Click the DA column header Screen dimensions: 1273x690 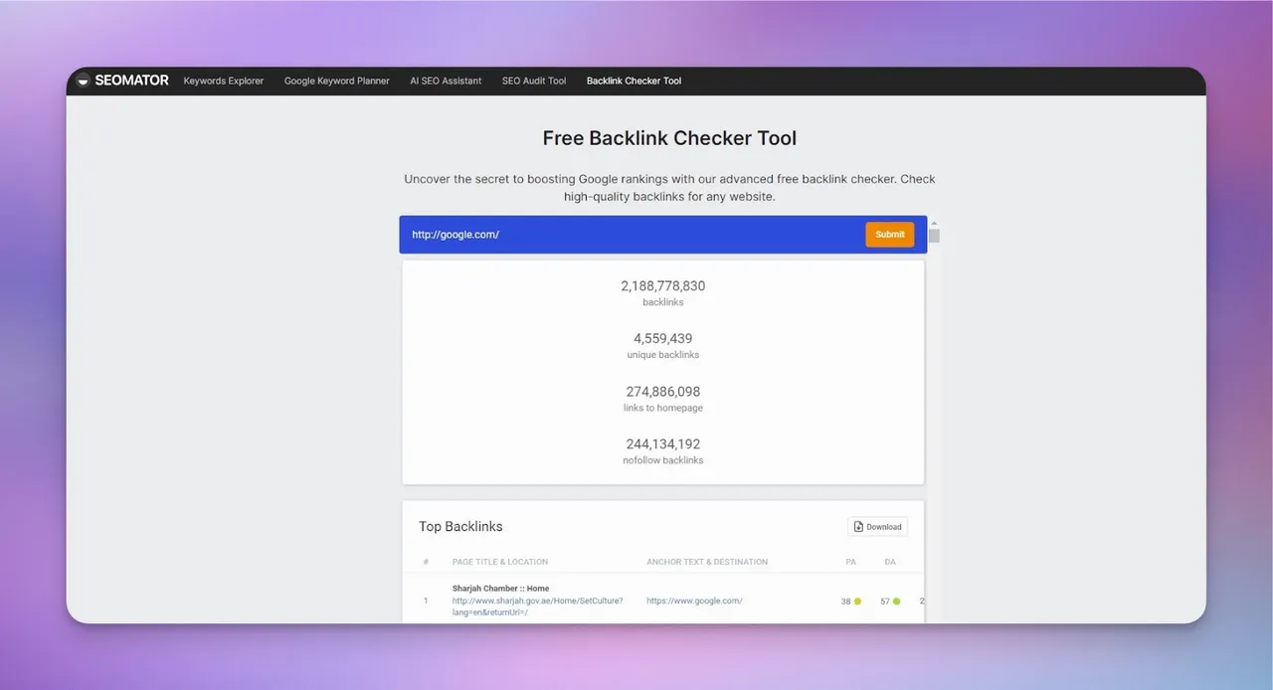click(x=890, y=562)
